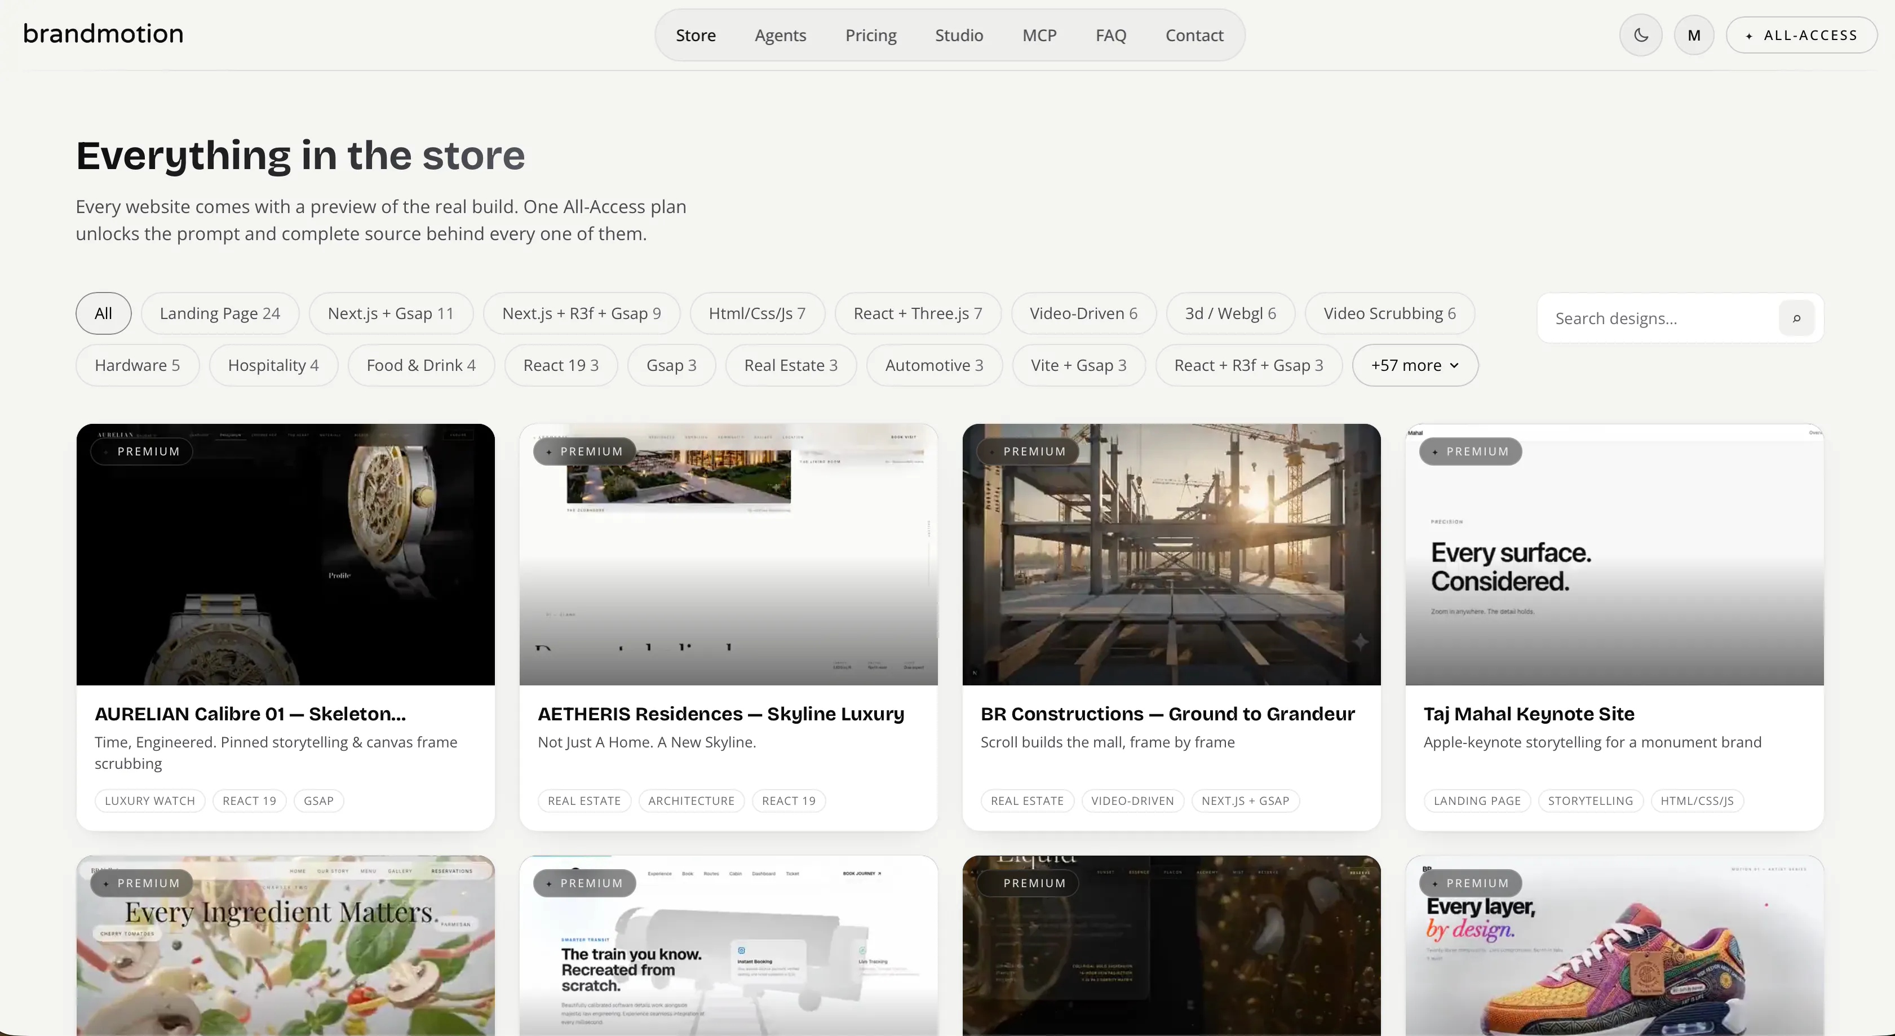Click the LANDING PAGE tag
Image resolution: width=1895 pixels, height=1036 pixels.
pos(1476,800)
